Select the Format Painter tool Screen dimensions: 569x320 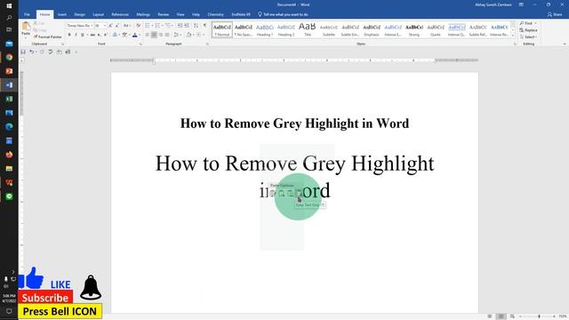pos(47,37)
